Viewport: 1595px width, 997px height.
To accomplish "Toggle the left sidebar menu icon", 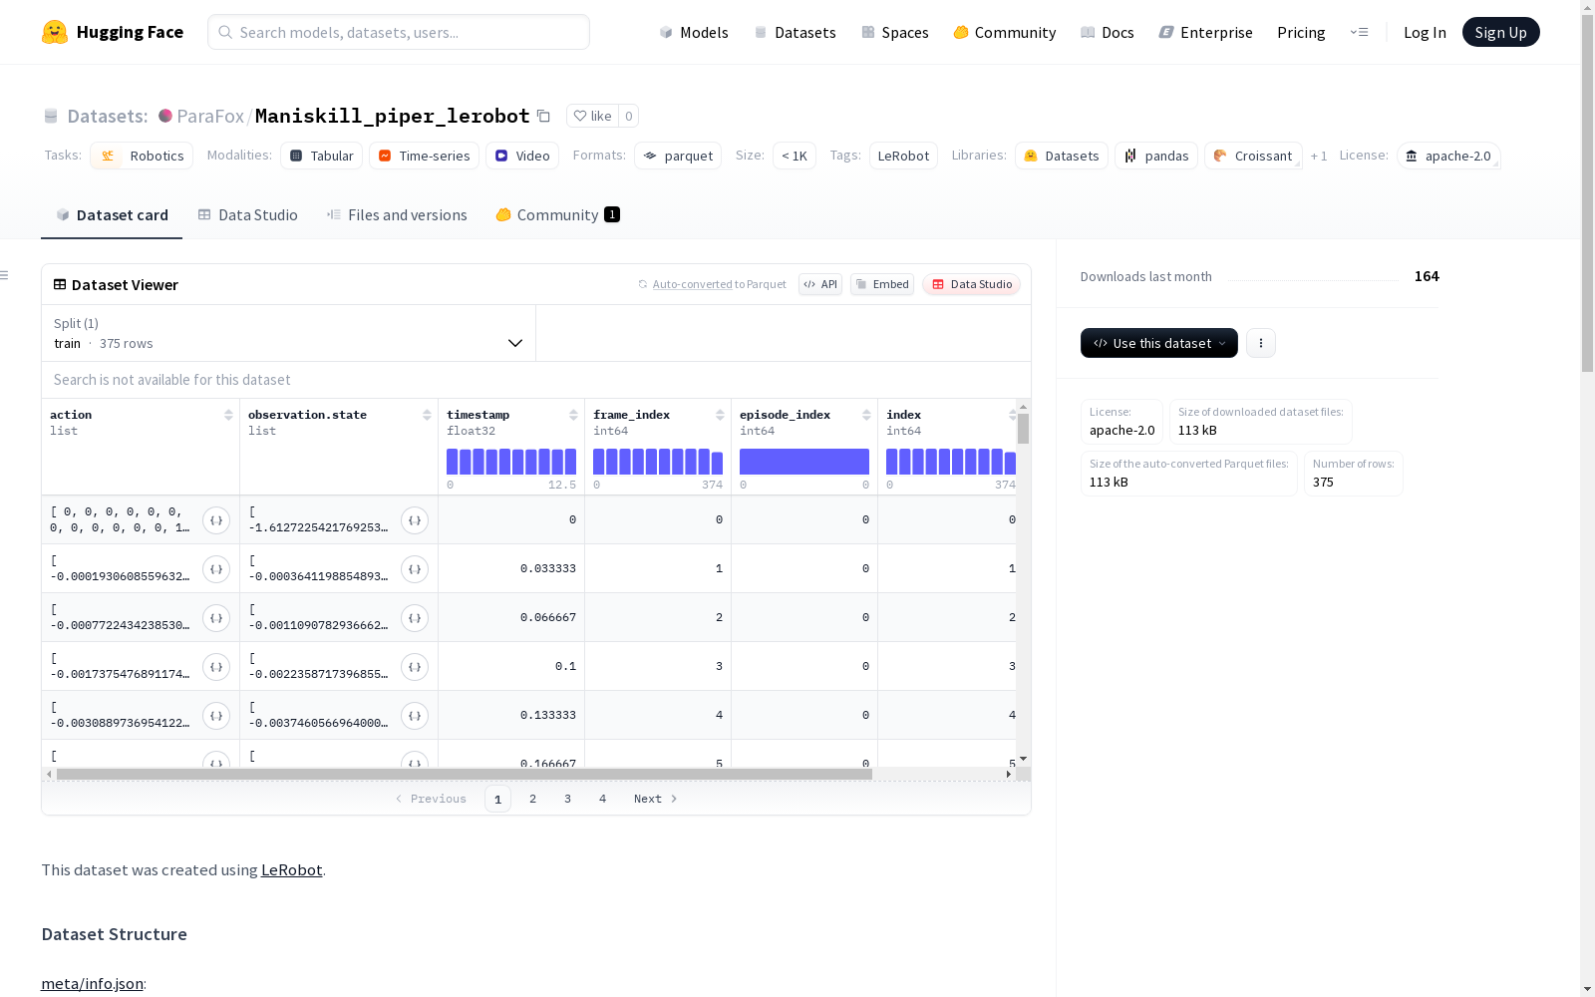I will (x=5, y=275).
